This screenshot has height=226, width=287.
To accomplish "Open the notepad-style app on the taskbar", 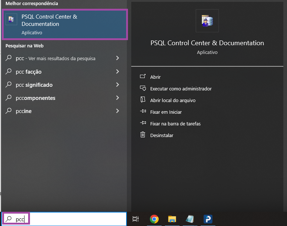I will (x=190, y=219).
